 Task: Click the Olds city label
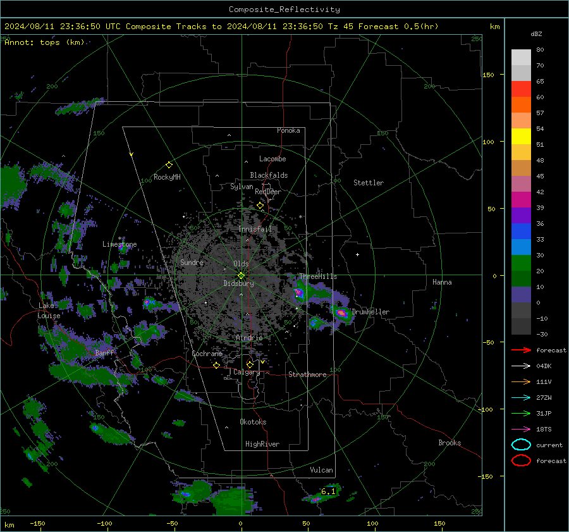(x=241, y=264)
